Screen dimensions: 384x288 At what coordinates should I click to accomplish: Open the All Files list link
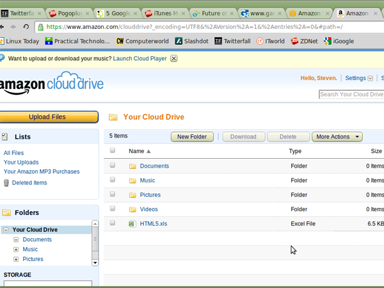tap(13, 153)
